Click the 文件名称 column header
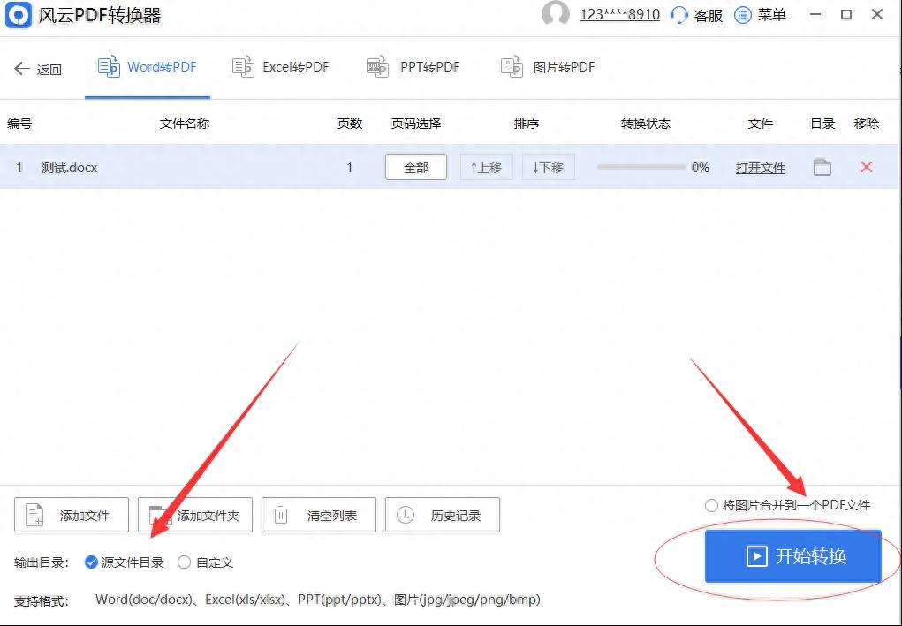The image size is (902, 626). coord(184,124)
